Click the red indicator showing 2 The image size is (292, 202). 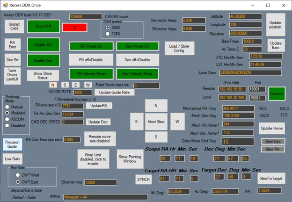pyautogui.click(x=74, y=28)
